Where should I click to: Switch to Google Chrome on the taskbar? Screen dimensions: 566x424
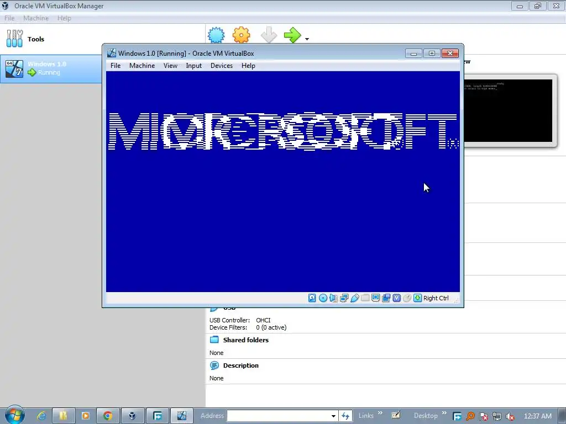pyautogui.click(x=108, y=416)
